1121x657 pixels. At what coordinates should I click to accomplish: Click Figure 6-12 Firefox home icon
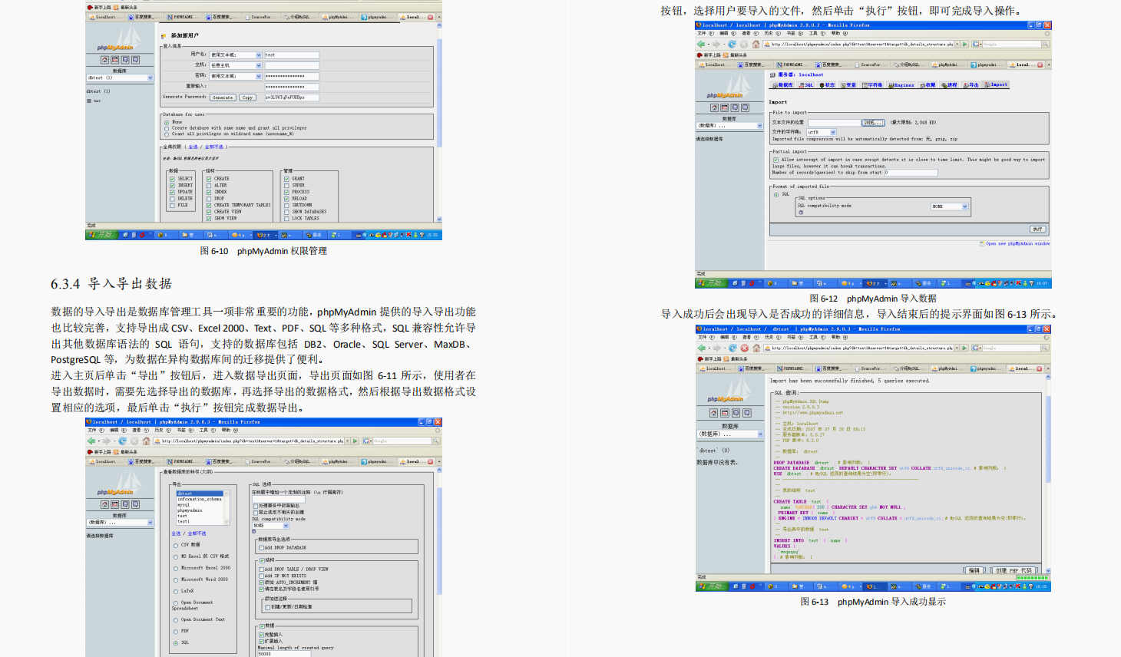coord(756,45)
